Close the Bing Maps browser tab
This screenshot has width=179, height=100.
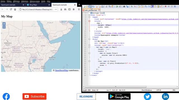[x=49, y=5]
